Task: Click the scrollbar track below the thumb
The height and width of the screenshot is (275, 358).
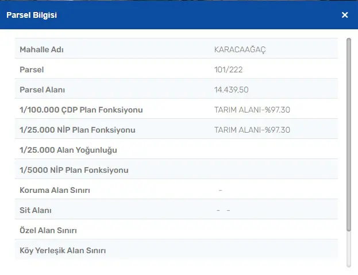Action: coord(348,249)
